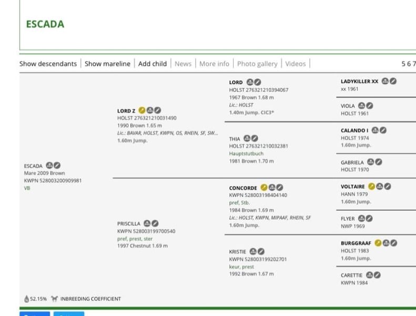Viewport: 416px width, 316px height.
Task: Click the pencil edit icon beside BURGGRAAF
Action: [393, 243]
